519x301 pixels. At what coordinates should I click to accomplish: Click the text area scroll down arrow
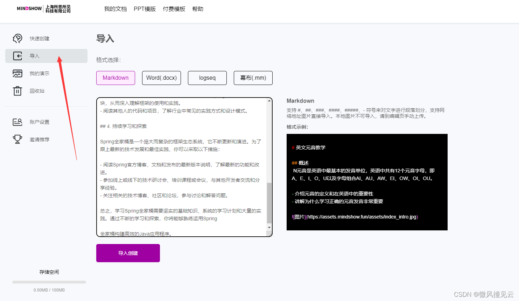click(x=269, y=228)
